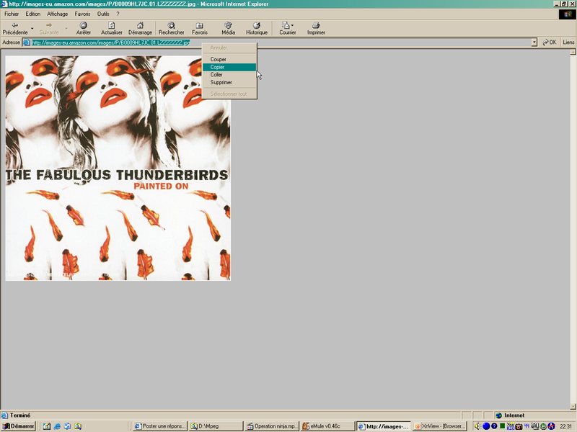The height and width of the screenshot is (432, 577).
Task: Click the page icon in the address bar
Action: click(27, 42)
